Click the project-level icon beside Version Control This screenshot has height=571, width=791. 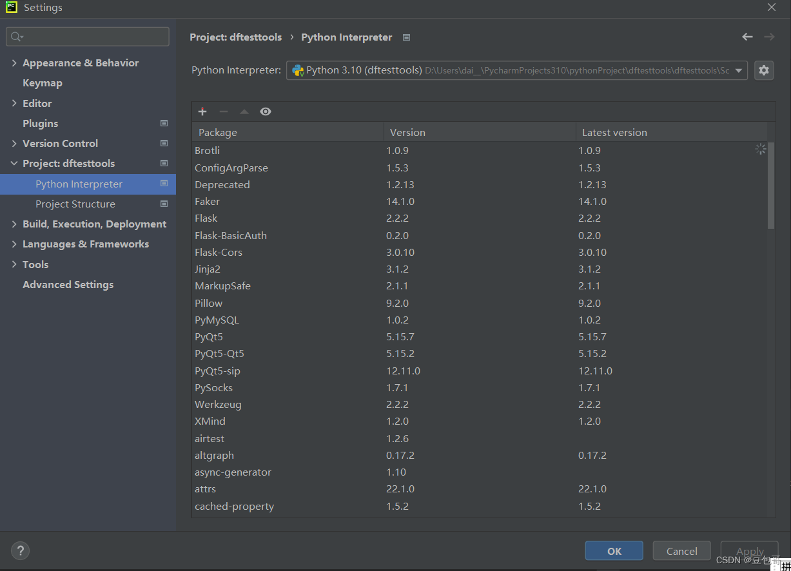[164, 143]
